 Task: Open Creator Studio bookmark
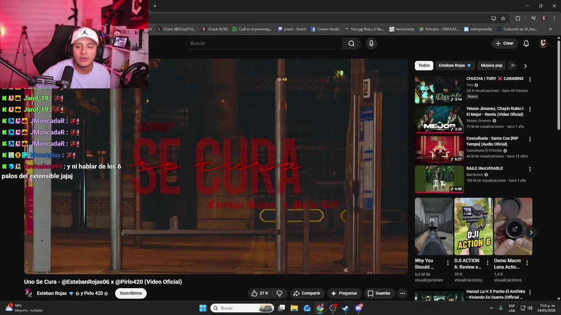click(x=325, y=29)
